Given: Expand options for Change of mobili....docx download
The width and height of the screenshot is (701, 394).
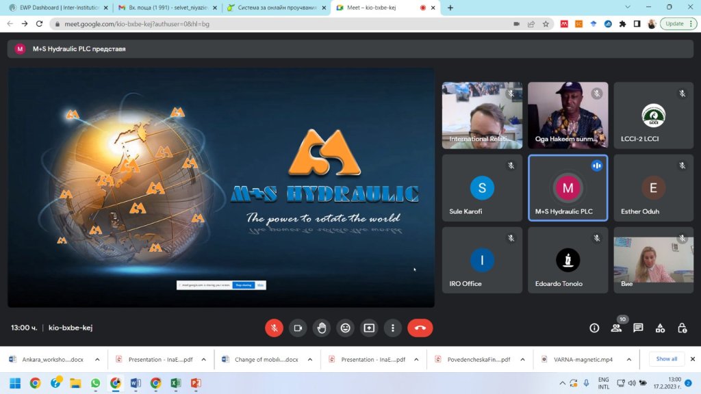Looking at the screenshot, I should click(310, 359).
